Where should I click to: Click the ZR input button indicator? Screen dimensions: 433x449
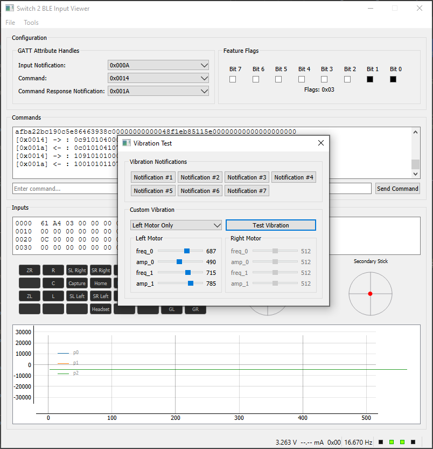point(30,270)
